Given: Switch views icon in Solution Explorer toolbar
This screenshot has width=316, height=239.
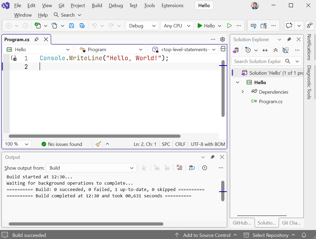Looking at the screenshot, I should click(x=236, y=50).
